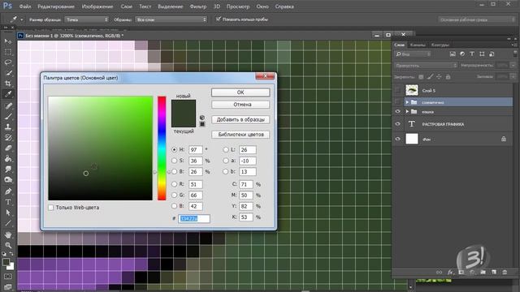520x292 pixels.
Task: Select the Hand tool
Action: 8,234
